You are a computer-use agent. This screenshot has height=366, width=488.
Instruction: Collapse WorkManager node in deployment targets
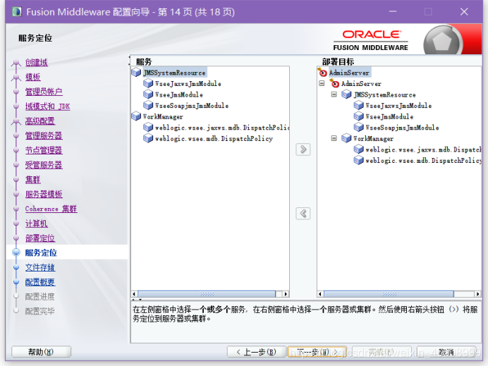click(334, 138)
